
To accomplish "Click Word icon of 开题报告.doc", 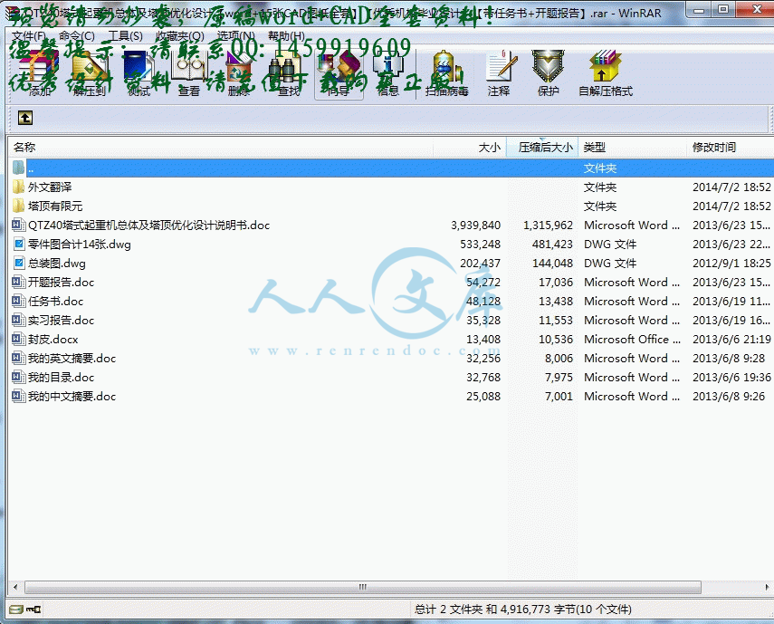I will (19, 282).
